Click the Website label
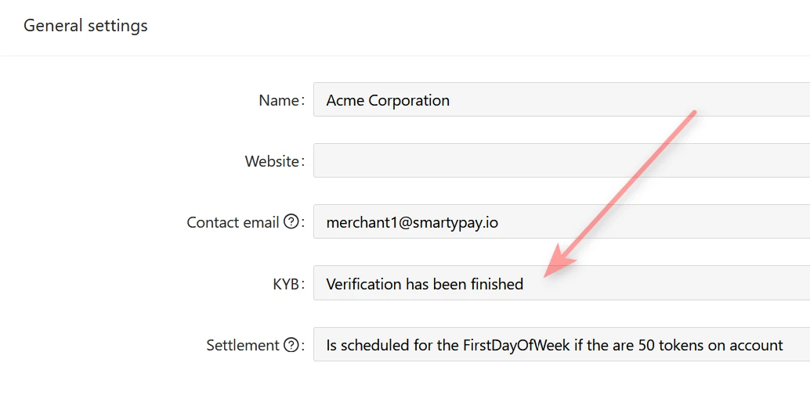 272,161
